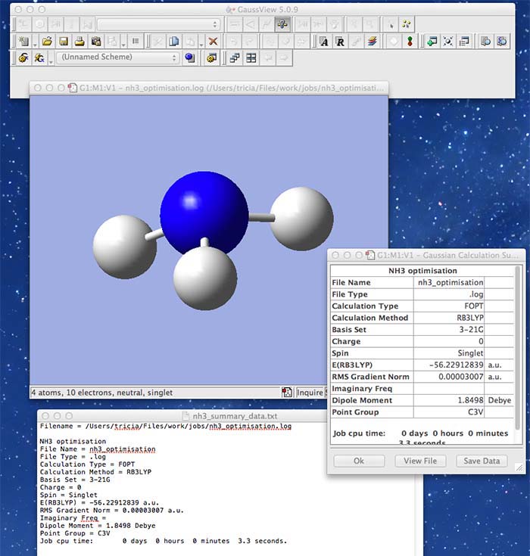Open the Unnamed Scheme dropdown
530x556 pixels.
tap(117, 57)
